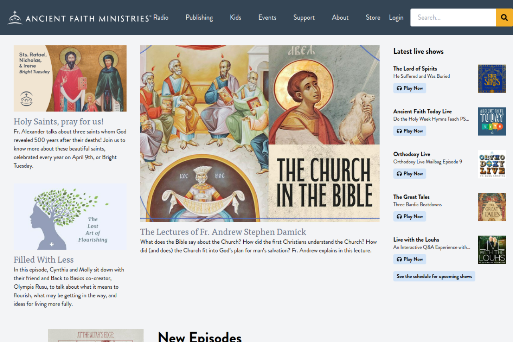Open "Holy Saints, pray for us!" article
The height and width of the screenshot is (342, 513).
pyautogui.click(x=59, y=121)
